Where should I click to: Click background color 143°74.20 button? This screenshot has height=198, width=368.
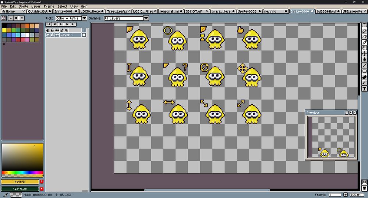(x=20, y=189)
